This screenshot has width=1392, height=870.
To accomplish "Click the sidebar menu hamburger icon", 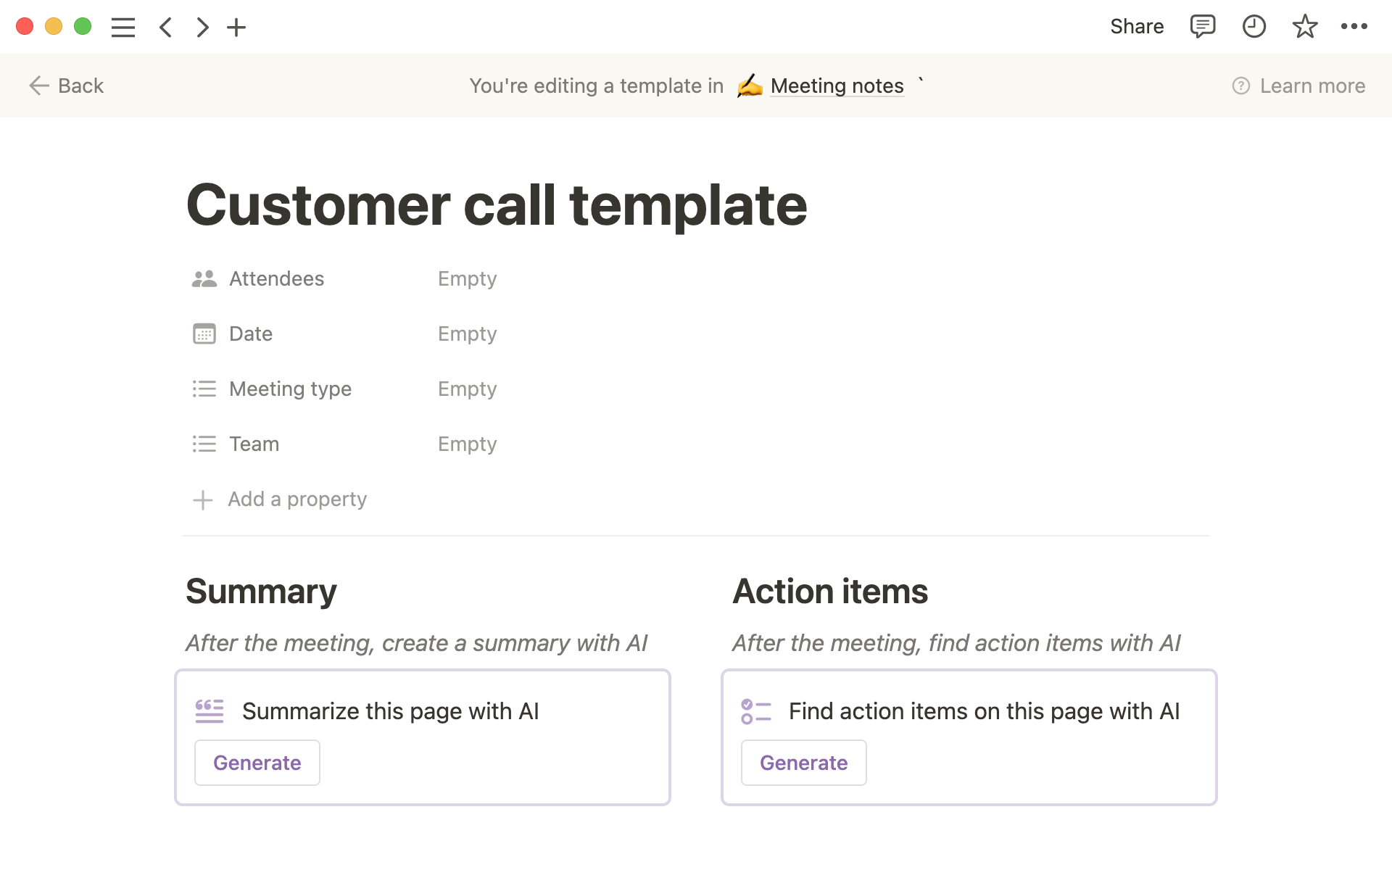I will tap(123, 27).
